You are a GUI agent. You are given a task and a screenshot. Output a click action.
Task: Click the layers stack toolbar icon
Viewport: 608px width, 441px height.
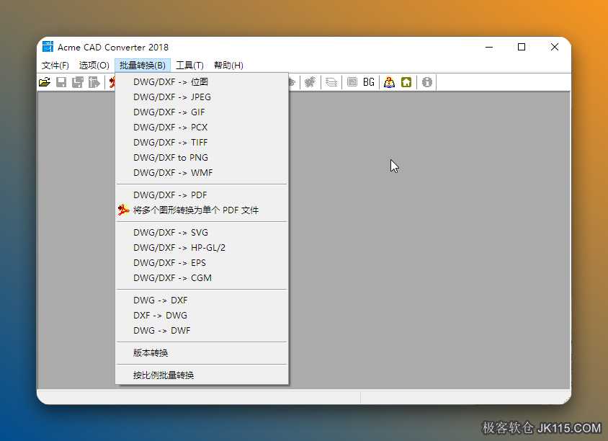331,82
